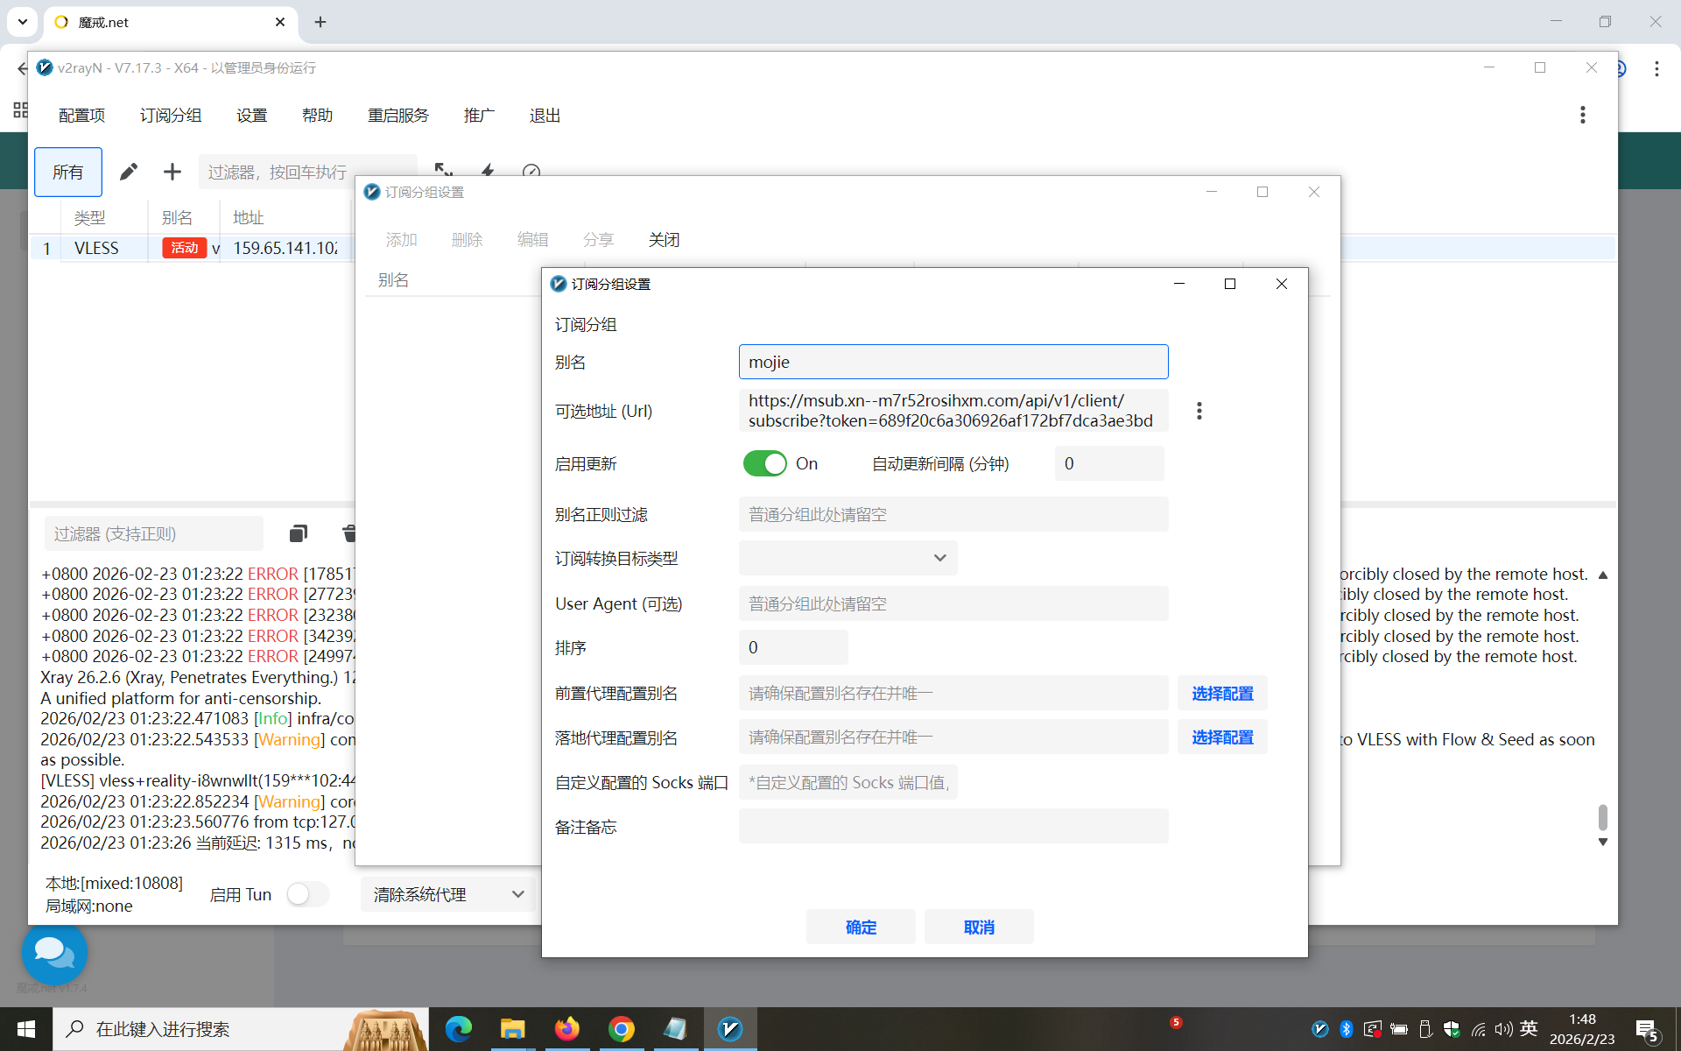
Task: Turn off the 启用更新 switch
Action: click(x=765, y=463)
